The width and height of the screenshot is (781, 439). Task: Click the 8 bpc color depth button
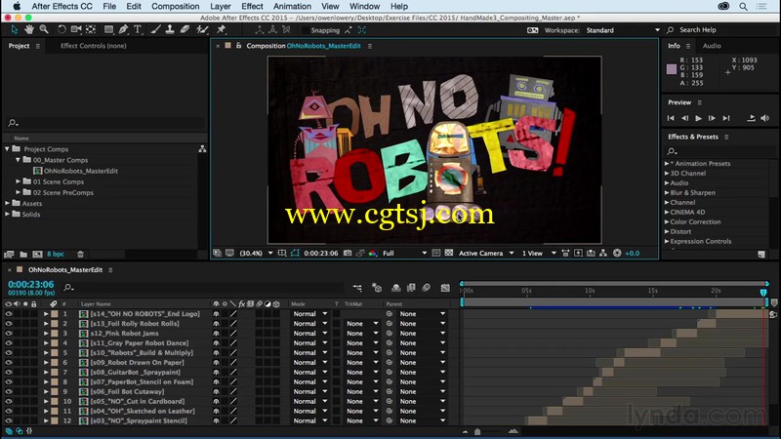[x=56, y=254]
